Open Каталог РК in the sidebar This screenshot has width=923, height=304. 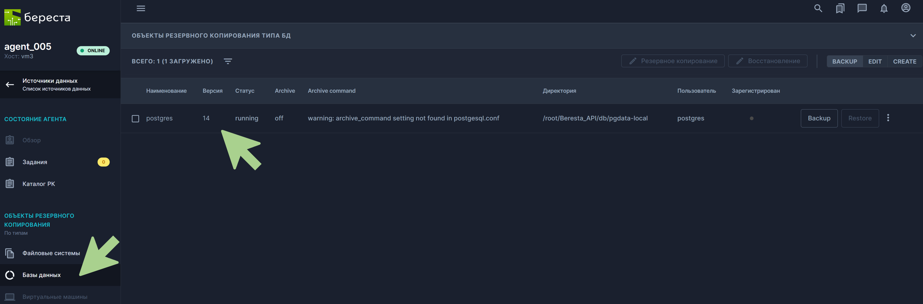[39, 184]
